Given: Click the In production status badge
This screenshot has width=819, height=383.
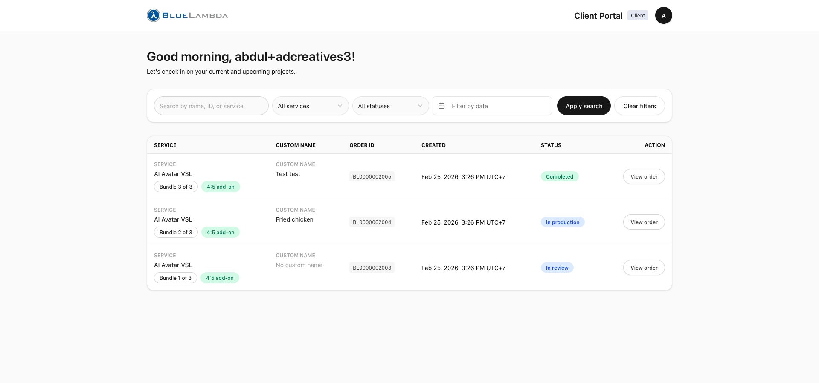Looking at the screenshot, I should pos(563,222).
